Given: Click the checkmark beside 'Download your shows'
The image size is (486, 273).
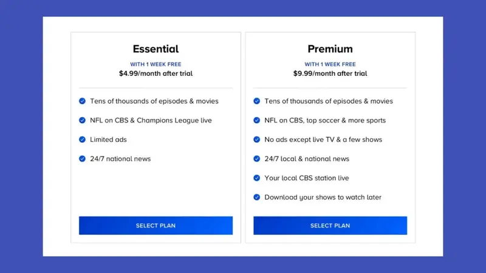Looking at the screenshot, I should pos(257,197).
